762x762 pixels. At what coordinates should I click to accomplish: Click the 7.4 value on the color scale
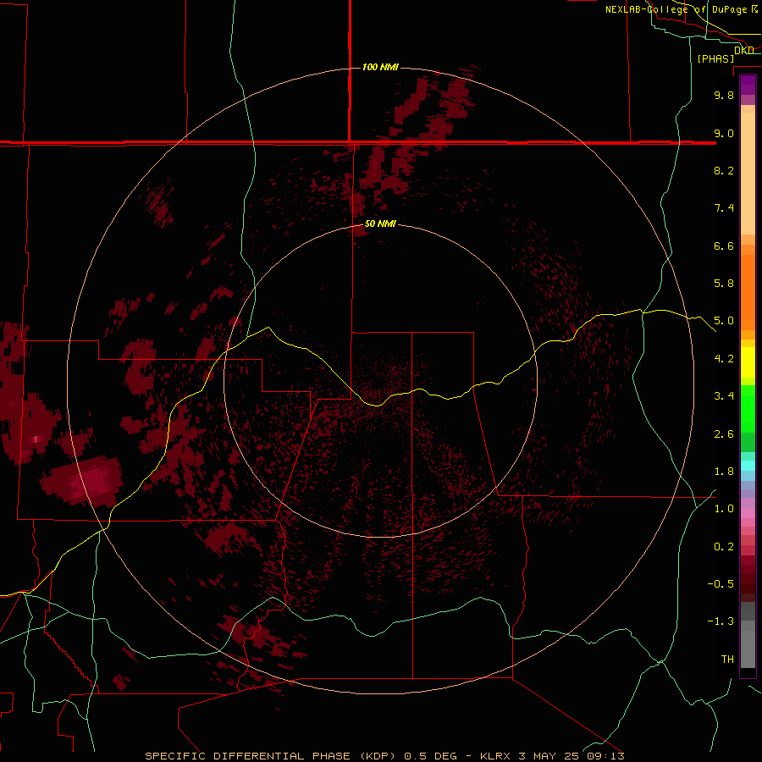(x=724, y=208)
